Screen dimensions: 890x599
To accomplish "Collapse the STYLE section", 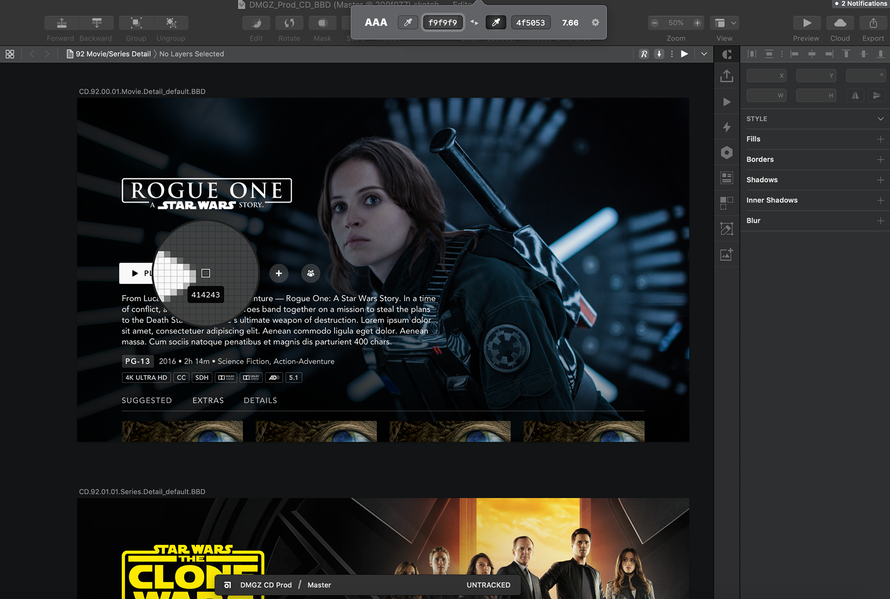I will (880, 119).
